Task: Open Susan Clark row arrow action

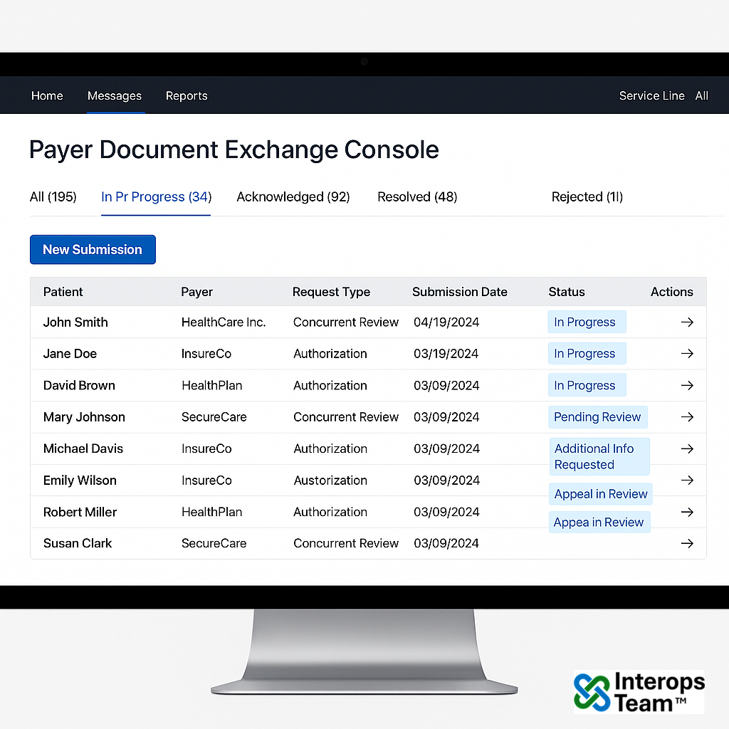Action: click(687, 543)
